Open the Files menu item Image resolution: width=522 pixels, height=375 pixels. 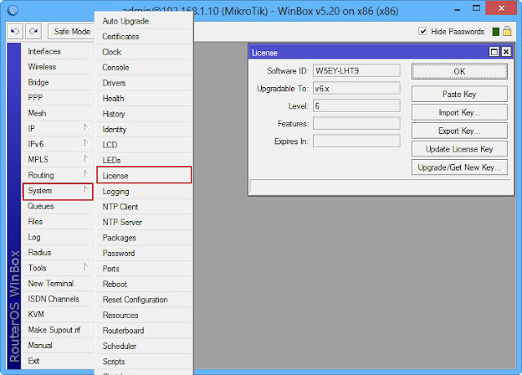(58, 222)
